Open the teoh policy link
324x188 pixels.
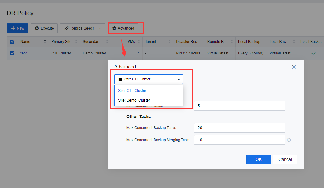click(24, 53)
